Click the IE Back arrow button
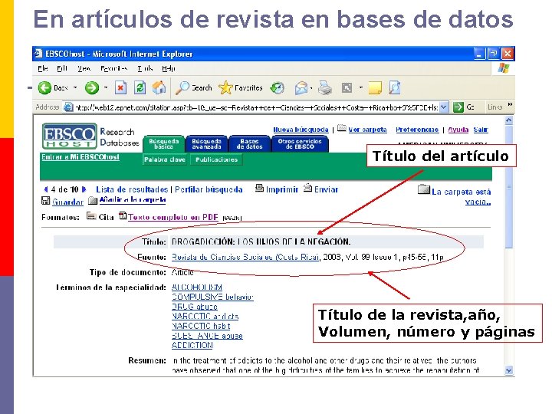 pyautogui.click(x=44, y=87)
